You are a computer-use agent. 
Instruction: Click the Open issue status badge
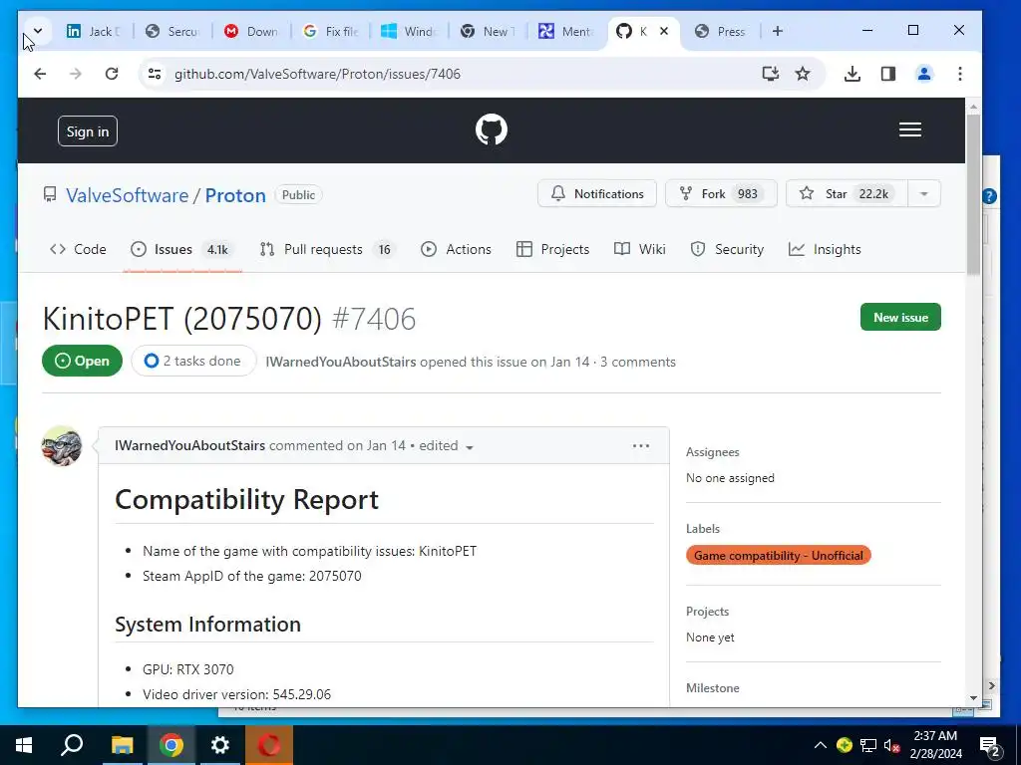[x=82, y=361]
